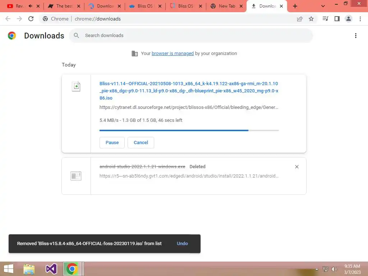Expand the tab search chevron

pyautogui.click(x=323, y=6)
